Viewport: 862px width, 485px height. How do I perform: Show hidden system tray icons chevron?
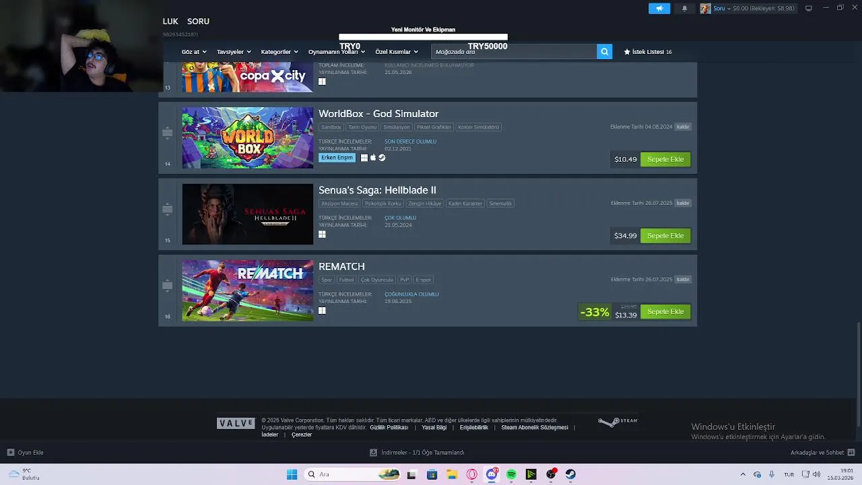point(743,474)
